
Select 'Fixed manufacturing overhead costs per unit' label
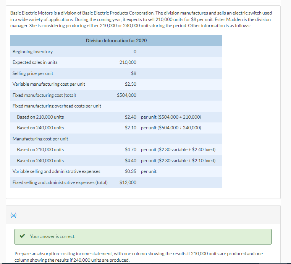coord(57,106)
